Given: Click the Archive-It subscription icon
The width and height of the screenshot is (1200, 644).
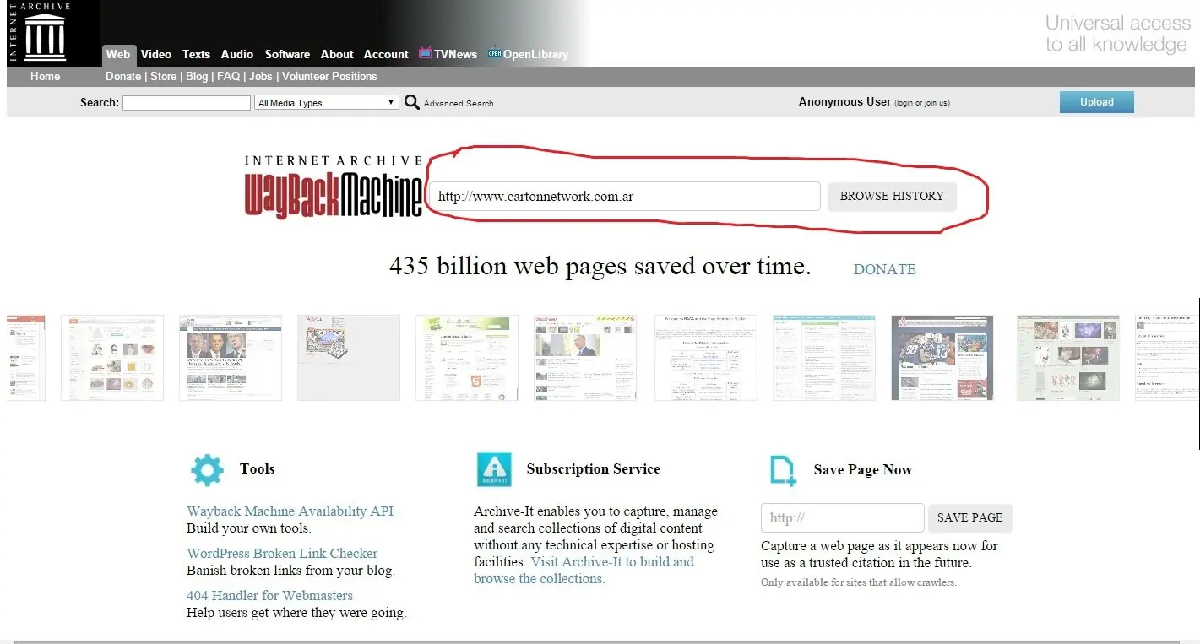Looking at the screenshot, I should click(494, 469).
